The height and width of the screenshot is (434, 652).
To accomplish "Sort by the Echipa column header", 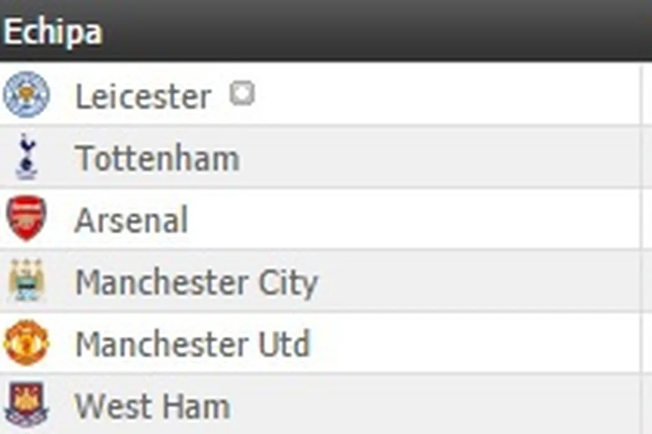I will pos(53,32).
